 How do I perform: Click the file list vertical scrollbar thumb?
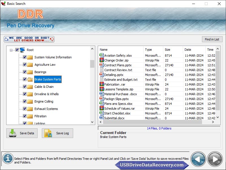click(218, 80)
